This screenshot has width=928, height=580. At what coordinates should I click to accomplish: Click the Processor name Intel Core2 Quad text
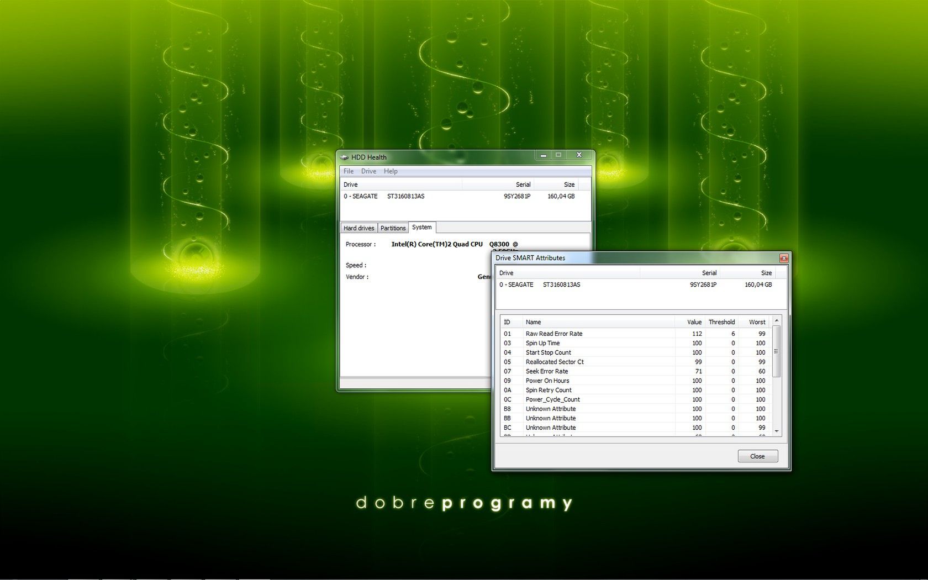[455, 244]
